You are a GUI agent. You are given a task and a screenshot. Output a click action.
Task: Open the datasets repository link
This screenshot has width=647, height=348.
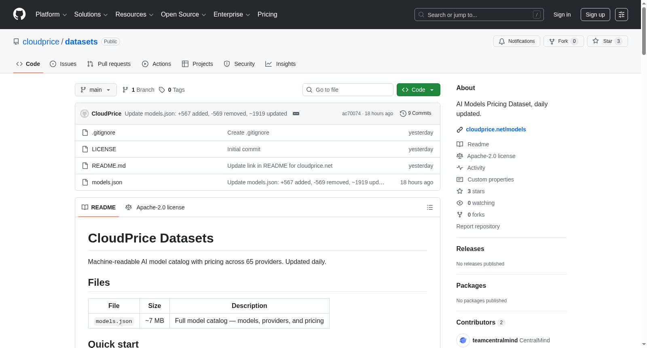pos(81,42)
